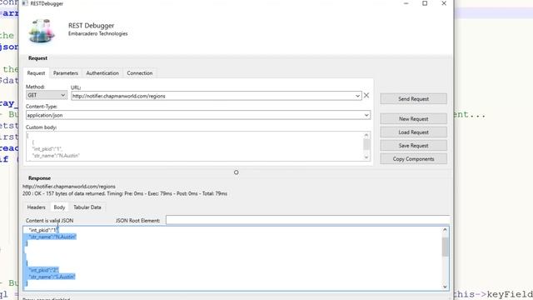Viewport: 533px width, 300px height.
Task: Maximize the RESTDebugger window
Action: 425,3
